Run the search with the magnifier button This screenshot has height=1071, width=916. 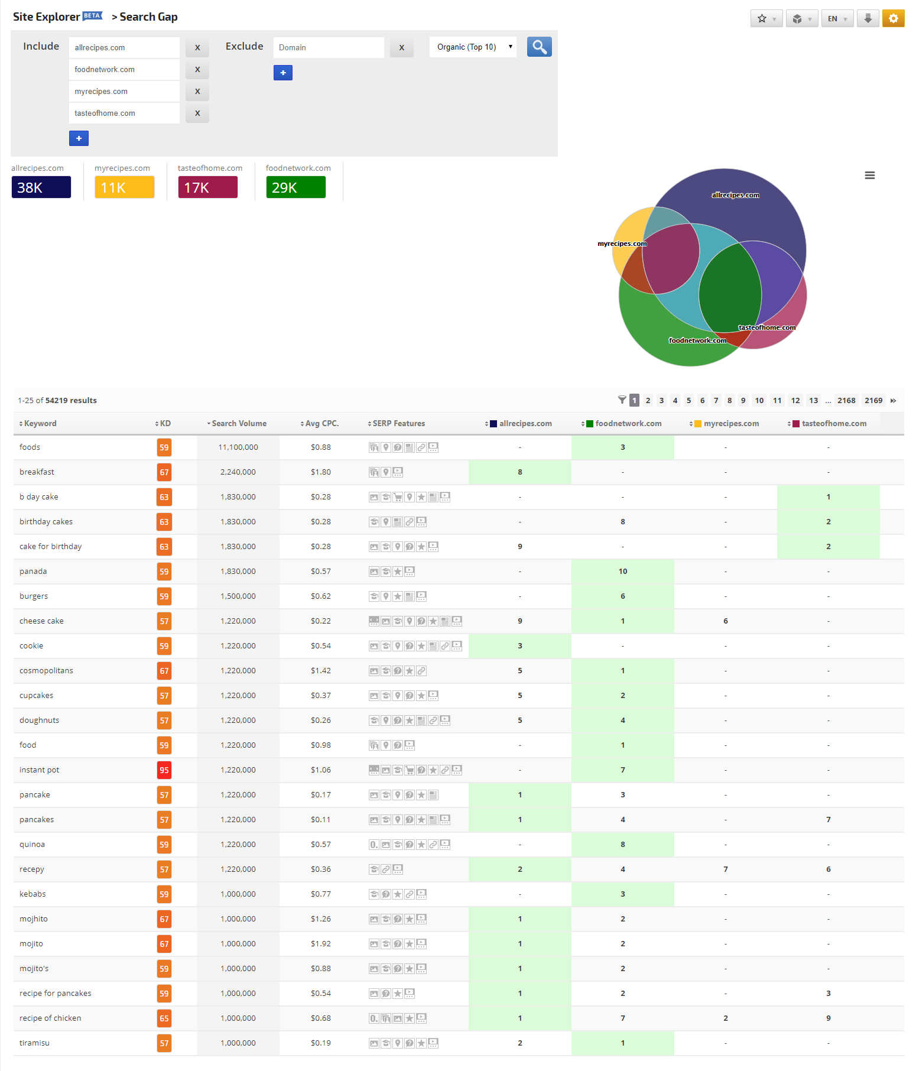[539, 47]
